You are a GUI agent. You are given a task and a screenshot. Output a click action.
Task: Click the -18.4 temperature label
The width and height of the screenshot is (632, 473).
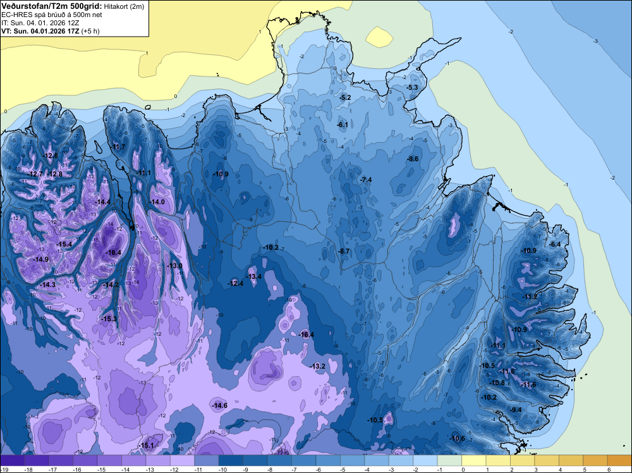point(113,252)
